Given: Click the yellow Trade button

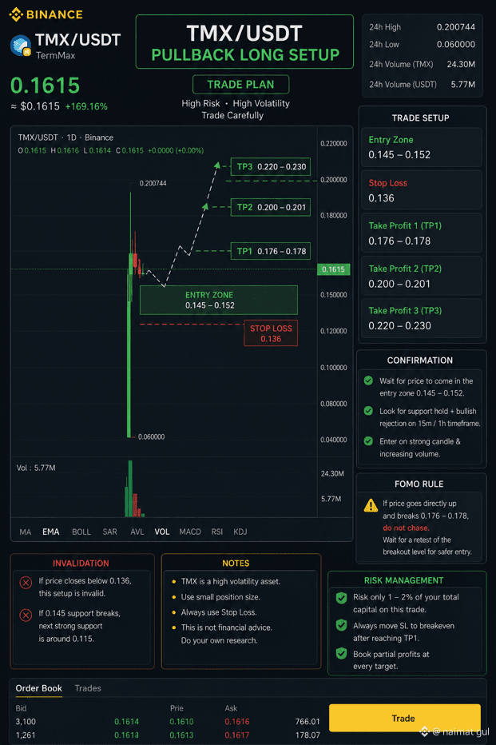Looking at the screenshot, I should tap(404, 718).
